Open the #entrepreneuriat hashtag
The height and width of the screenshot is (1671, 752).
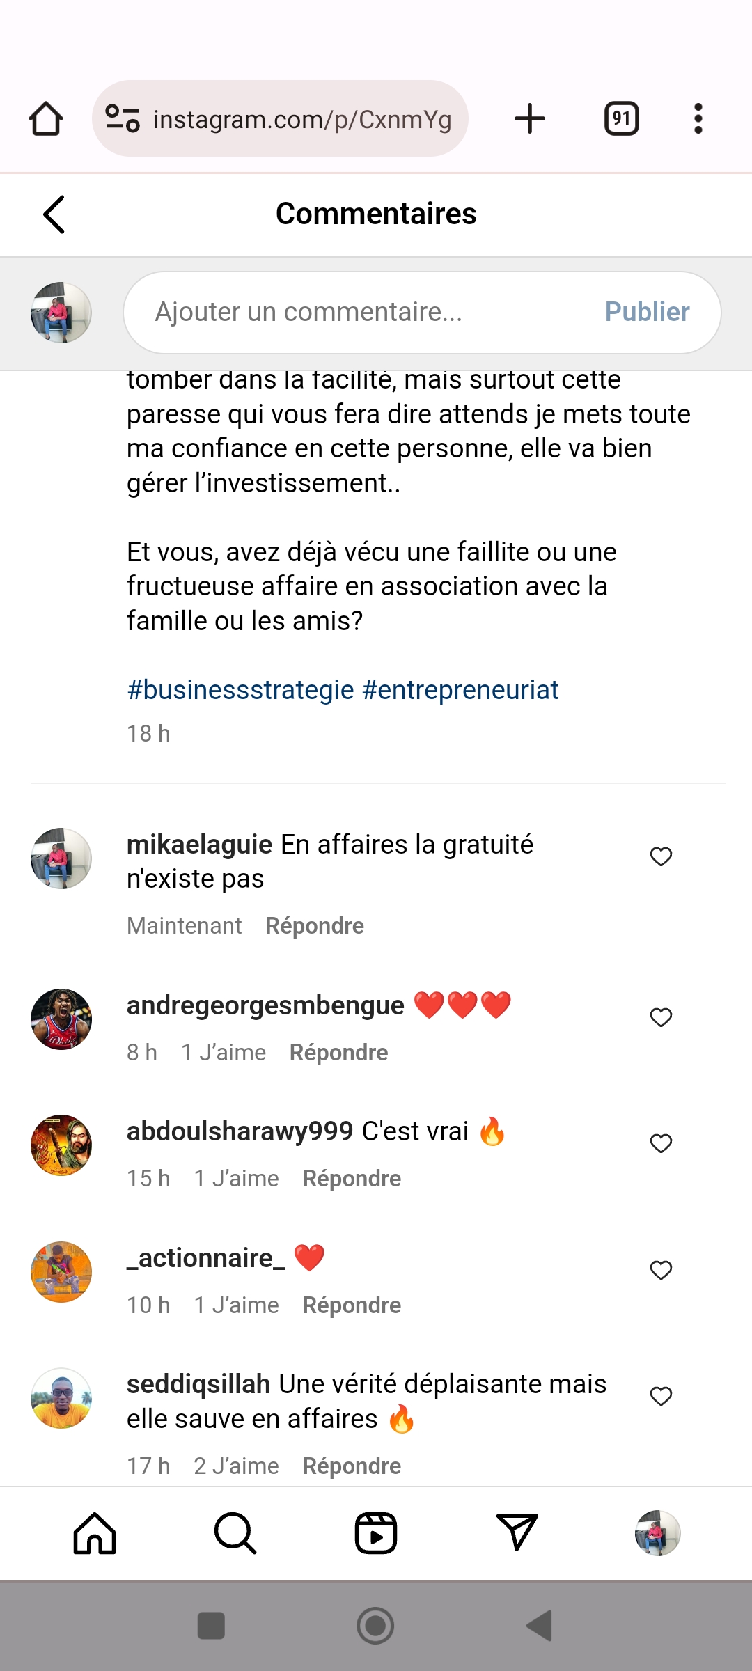coord(460,690)
